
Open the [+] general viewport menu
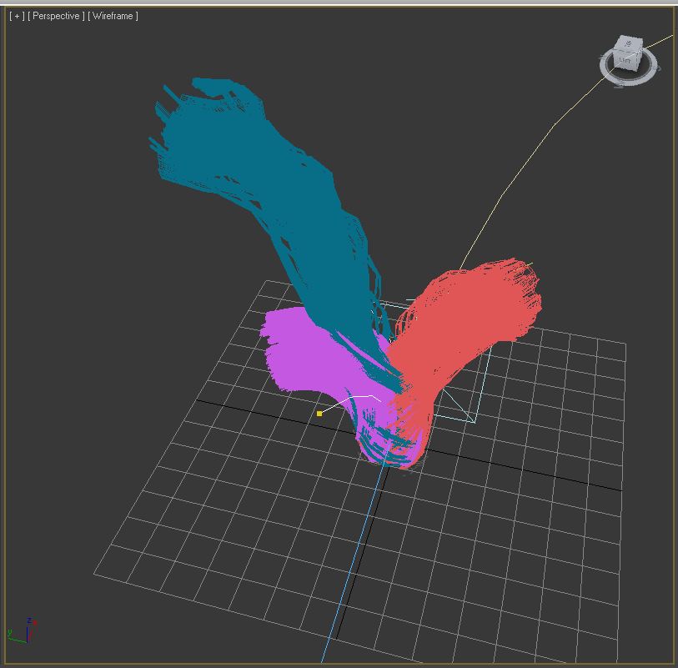pos(16,16)
